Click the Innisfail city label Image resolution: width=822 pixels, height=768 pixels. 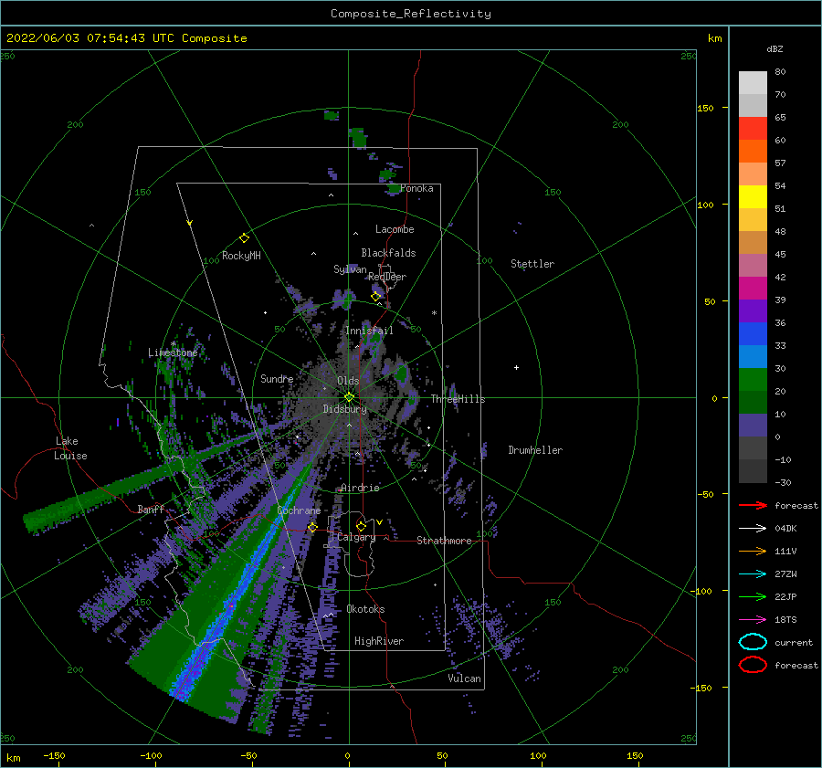click(x=369, y=331)
